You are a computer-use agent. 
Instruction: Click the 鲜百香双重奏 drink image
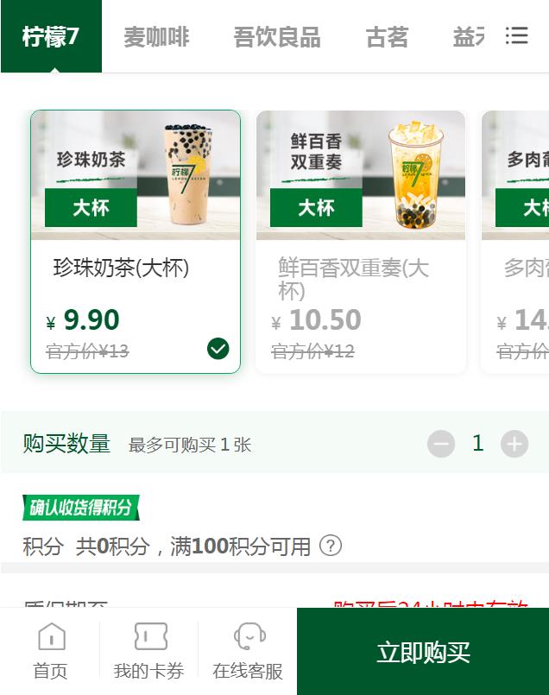[361, 175]
